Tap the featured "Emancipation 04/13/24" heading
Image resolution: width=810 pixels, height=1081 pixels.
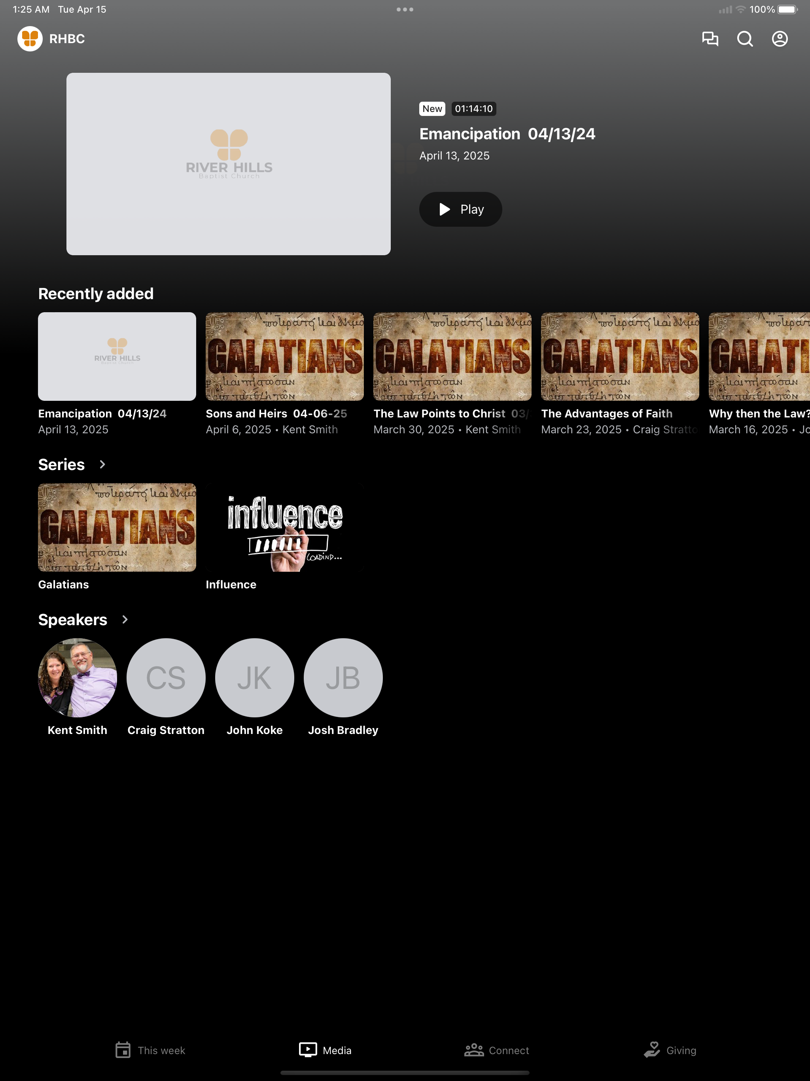(507, 134)
